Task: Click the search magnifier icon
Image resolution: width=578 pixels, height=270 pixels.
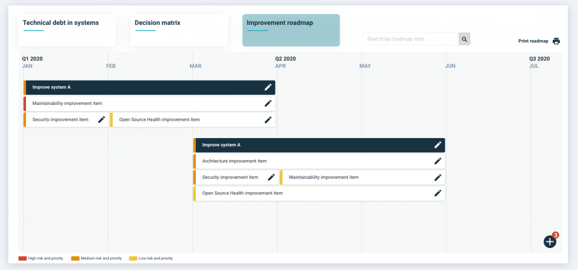Action: pyautogui.click(x=464, y=39)
